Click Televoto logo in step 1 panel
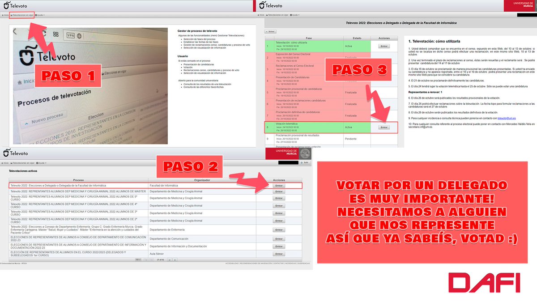Viewport: 537px width, 302px height. pyautogui.click(x=16, y=5)
